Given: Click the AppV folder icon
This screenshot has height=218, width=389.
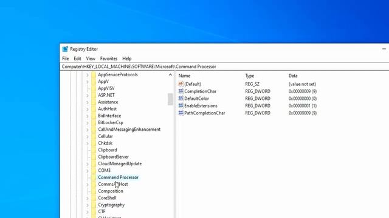Looking at the screenshot, I should pos(94,81).
